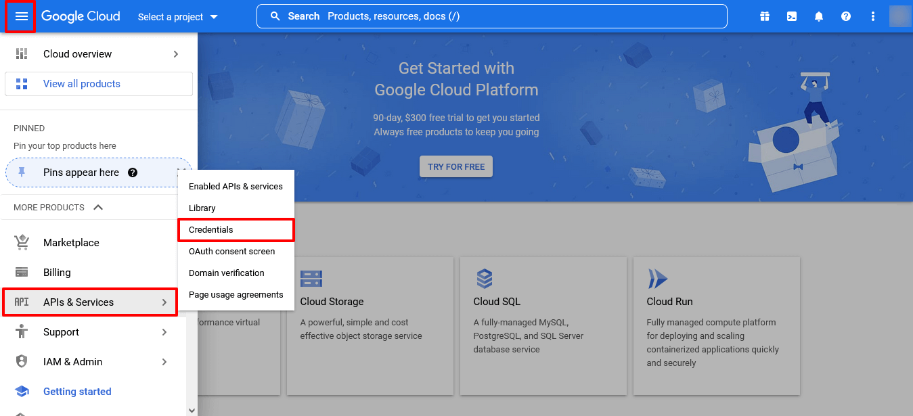The width and height of the screenshot is (913, 416).
Task: Expand the IAM & Admin submenu chevron
Action: click(164, 362)
